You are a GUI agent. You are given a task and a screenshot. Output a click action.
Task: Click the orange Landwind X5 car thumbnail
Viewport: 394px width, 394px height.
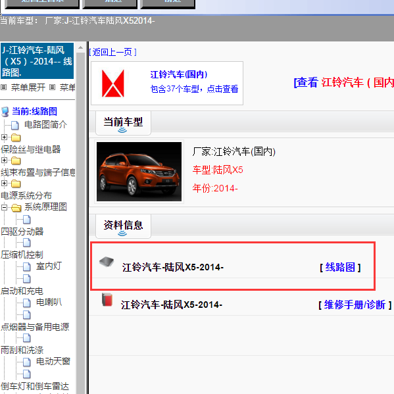[139, 172]
